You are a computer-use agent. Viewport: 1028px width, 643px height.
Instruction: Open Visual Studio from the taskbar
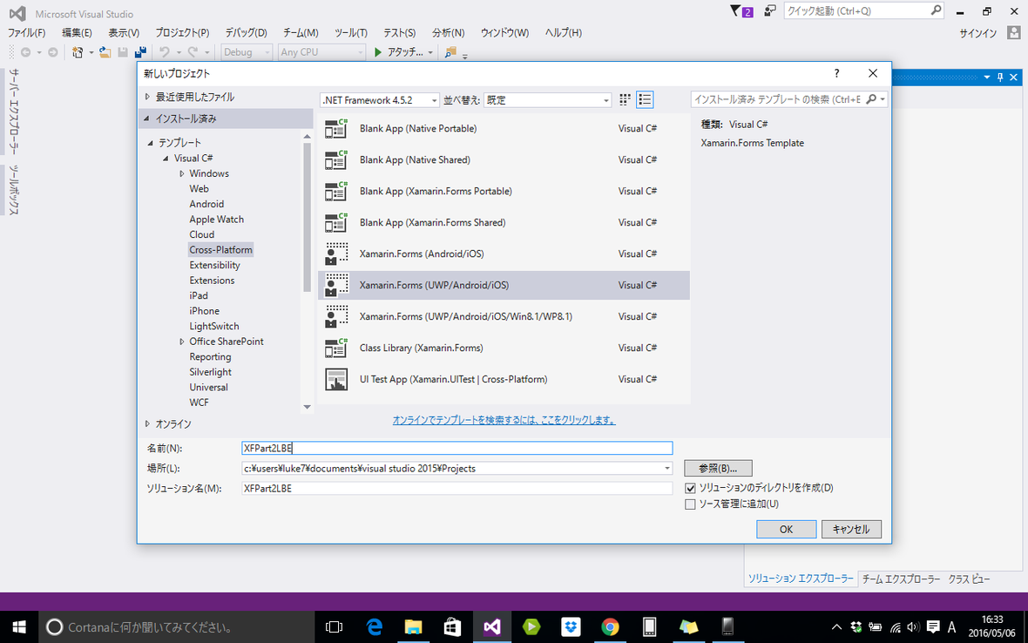point(492,626)
